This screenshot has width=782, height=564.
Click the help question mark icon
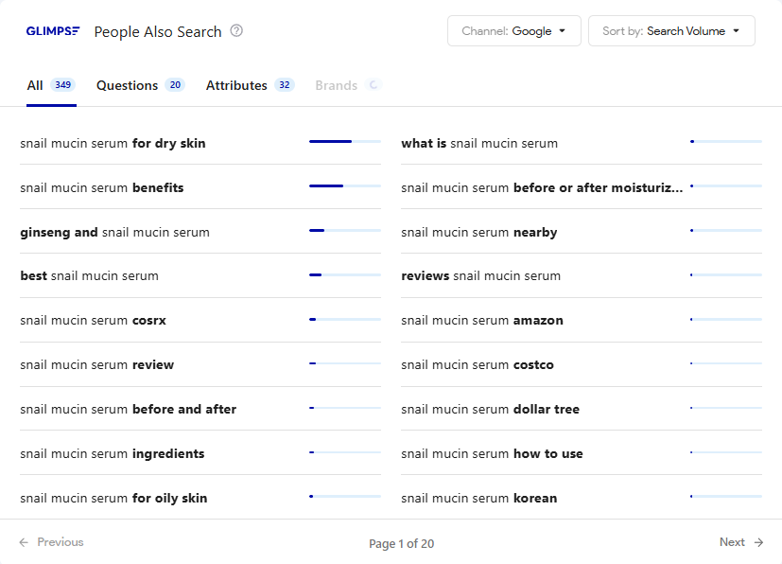click(236, 31)
